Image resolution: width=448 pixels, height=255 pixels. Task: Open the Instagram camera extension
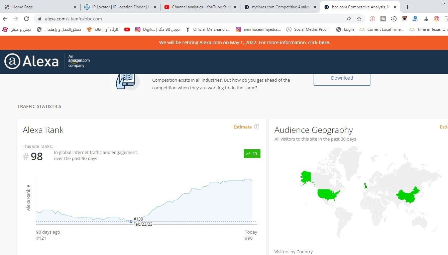click(x=405, y=19)
